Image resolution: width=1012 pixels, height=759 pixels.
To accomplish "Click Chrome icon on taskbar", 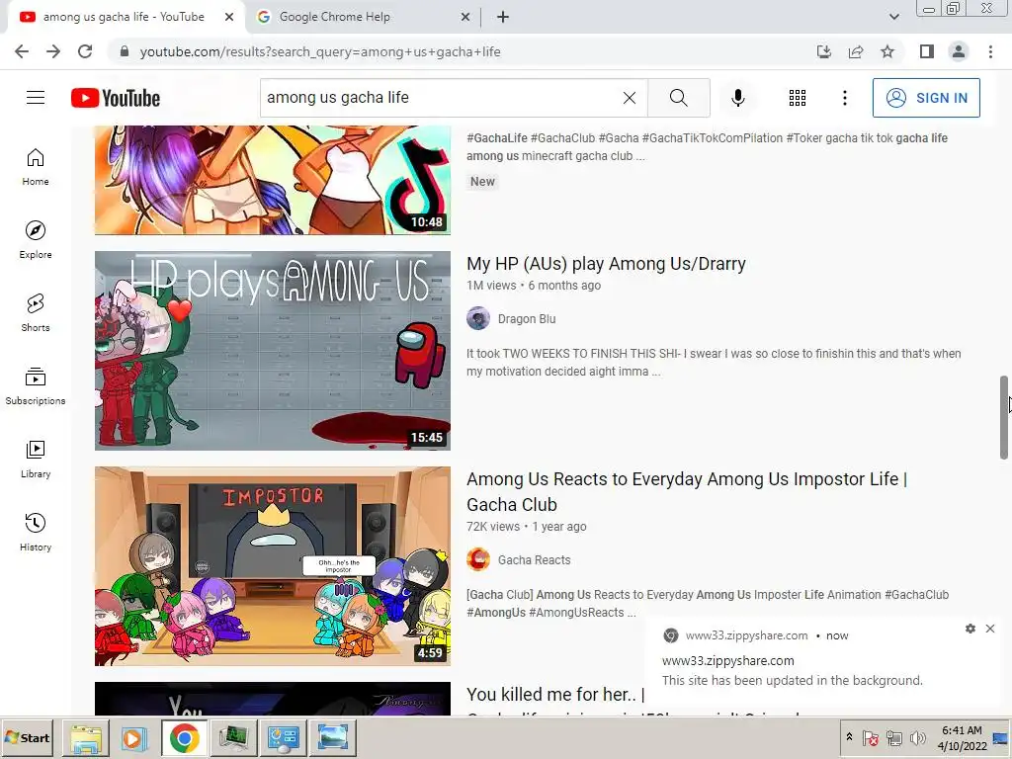I will pos(185,737).
